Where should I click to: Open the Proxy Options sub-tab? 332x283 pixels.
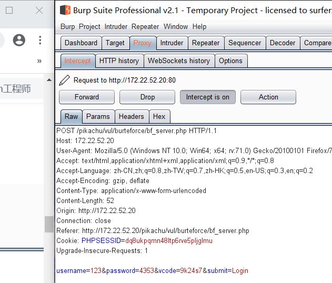(231, 61)
